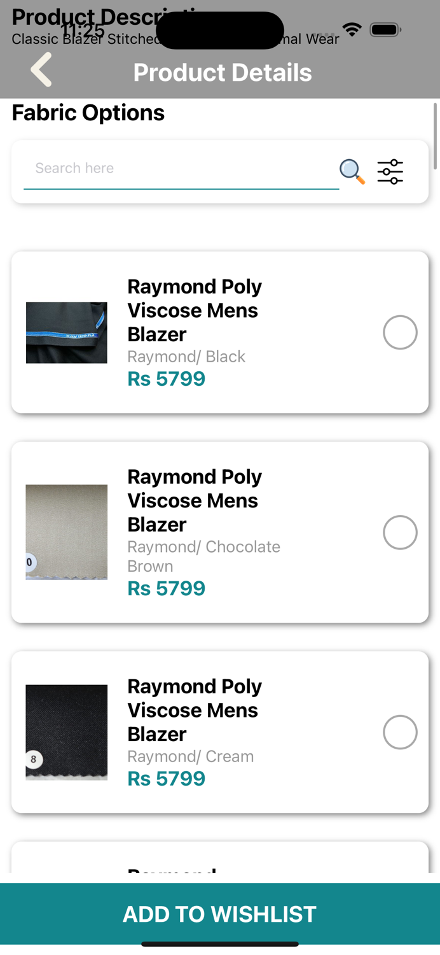Tap the Raymond/ Cream fabric thumbnail image
Image resolution: width=440 pixels, height=955 pixels.
point(67,732)
